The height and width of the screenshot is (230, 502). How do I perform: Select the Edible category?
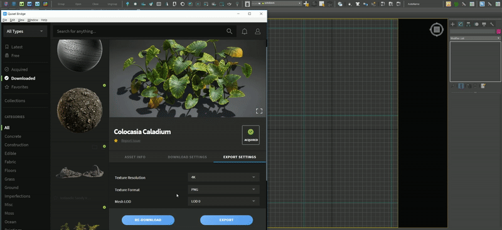pyautogui.click(x=10, y=153)
